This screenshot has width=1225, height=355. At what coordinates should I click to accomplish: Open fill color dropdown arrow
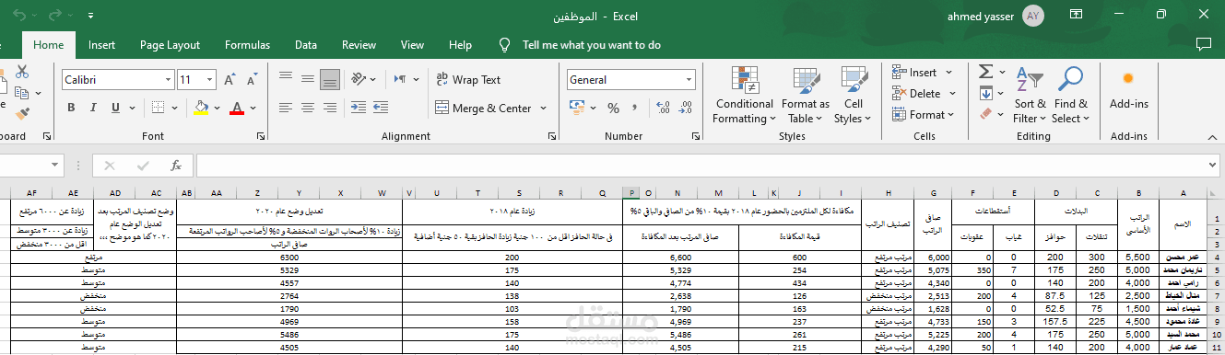coord(218,109)
